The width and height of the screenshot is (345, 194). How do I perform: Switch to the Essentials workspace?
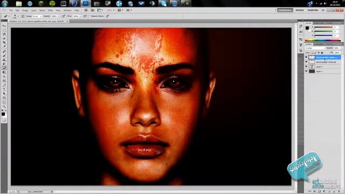pos(285,10)
